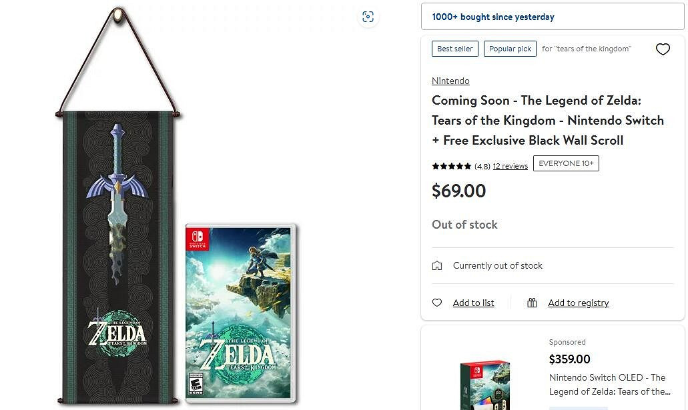The image size is (688, 410).
Task: Click the Zelda game box cover image
Action: [240, 313]
